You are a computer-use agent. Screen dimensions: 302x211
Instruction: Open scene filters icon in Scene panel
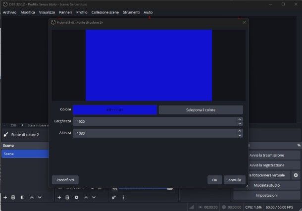[x=22, y=197]
